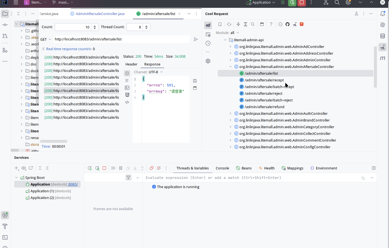Viewport: 389px width, 248px height.
Task: Rerun the application in Services toolbar
Action: [x=90, y=168]
